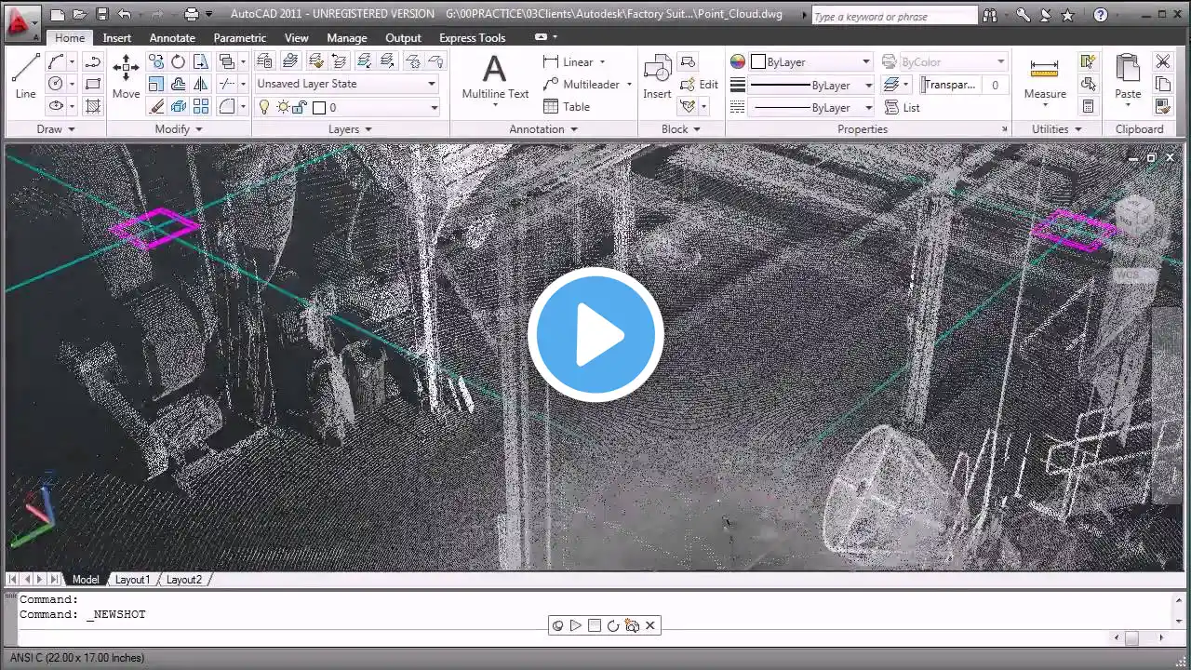Viewport: 1191px width, 670px height.
Task: Select the Mirror tool icon
Action: [200, 85]
